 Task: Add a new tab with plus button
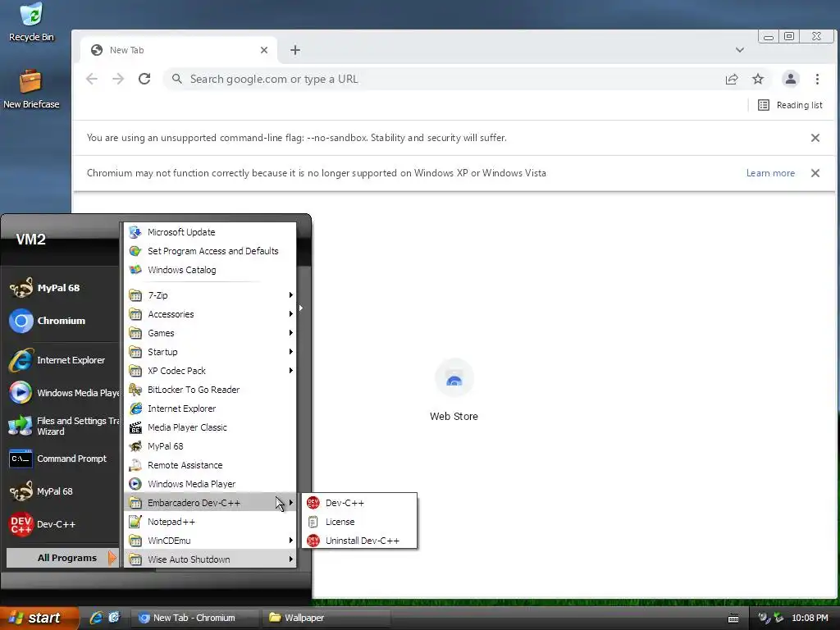[295, 50]
